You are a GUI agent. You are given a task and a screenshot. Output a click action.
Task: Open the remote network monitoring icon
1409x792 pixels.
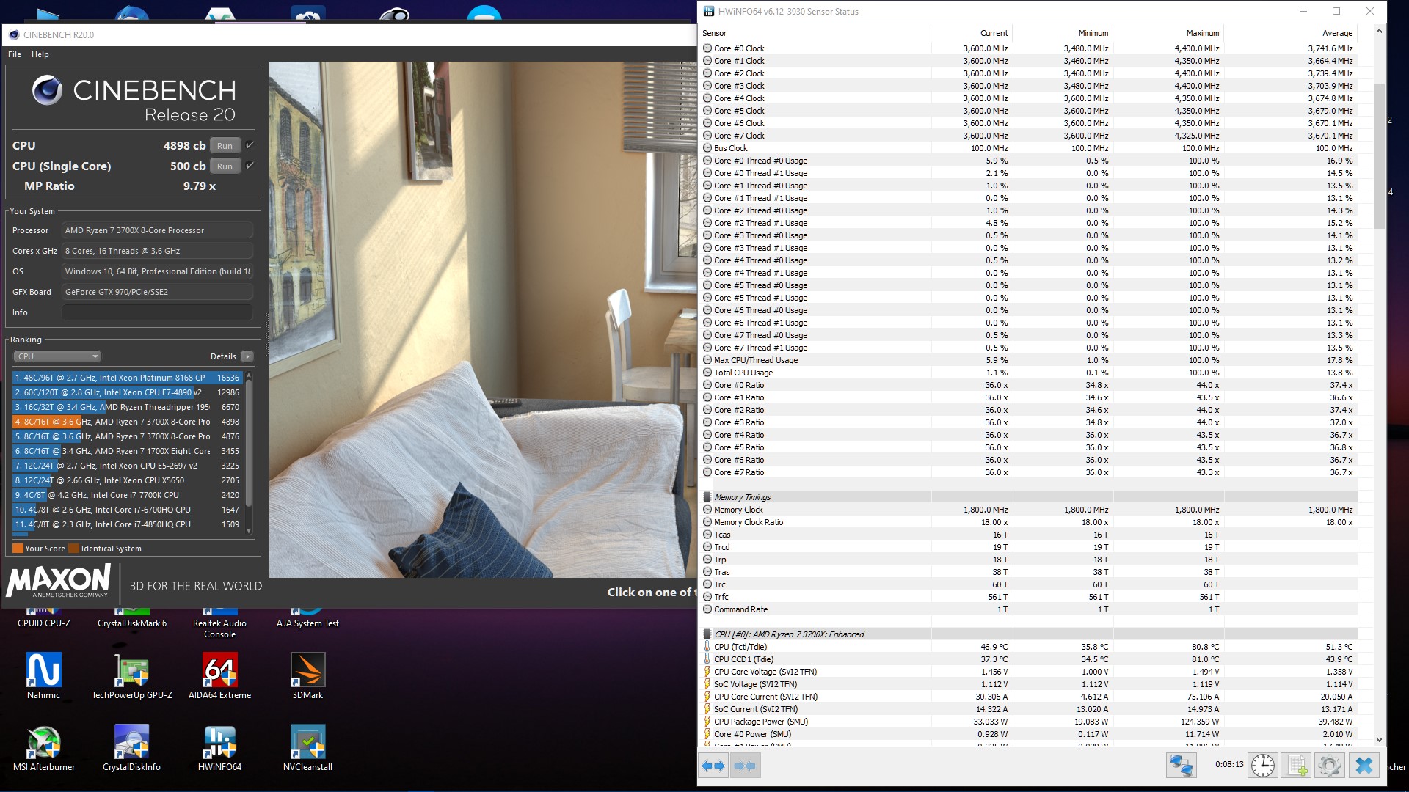(x=1181, y=766)
